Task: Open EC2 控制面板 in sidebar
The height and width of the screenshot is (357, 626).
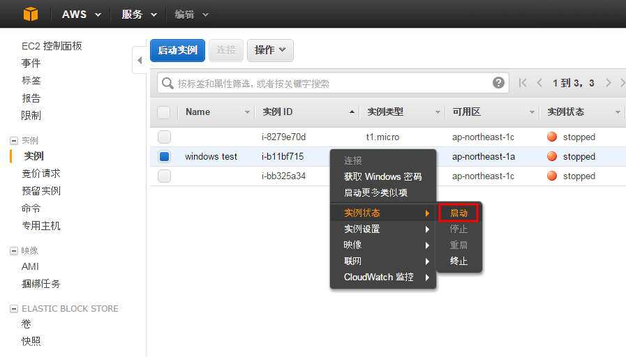Action: pos(52,46)
